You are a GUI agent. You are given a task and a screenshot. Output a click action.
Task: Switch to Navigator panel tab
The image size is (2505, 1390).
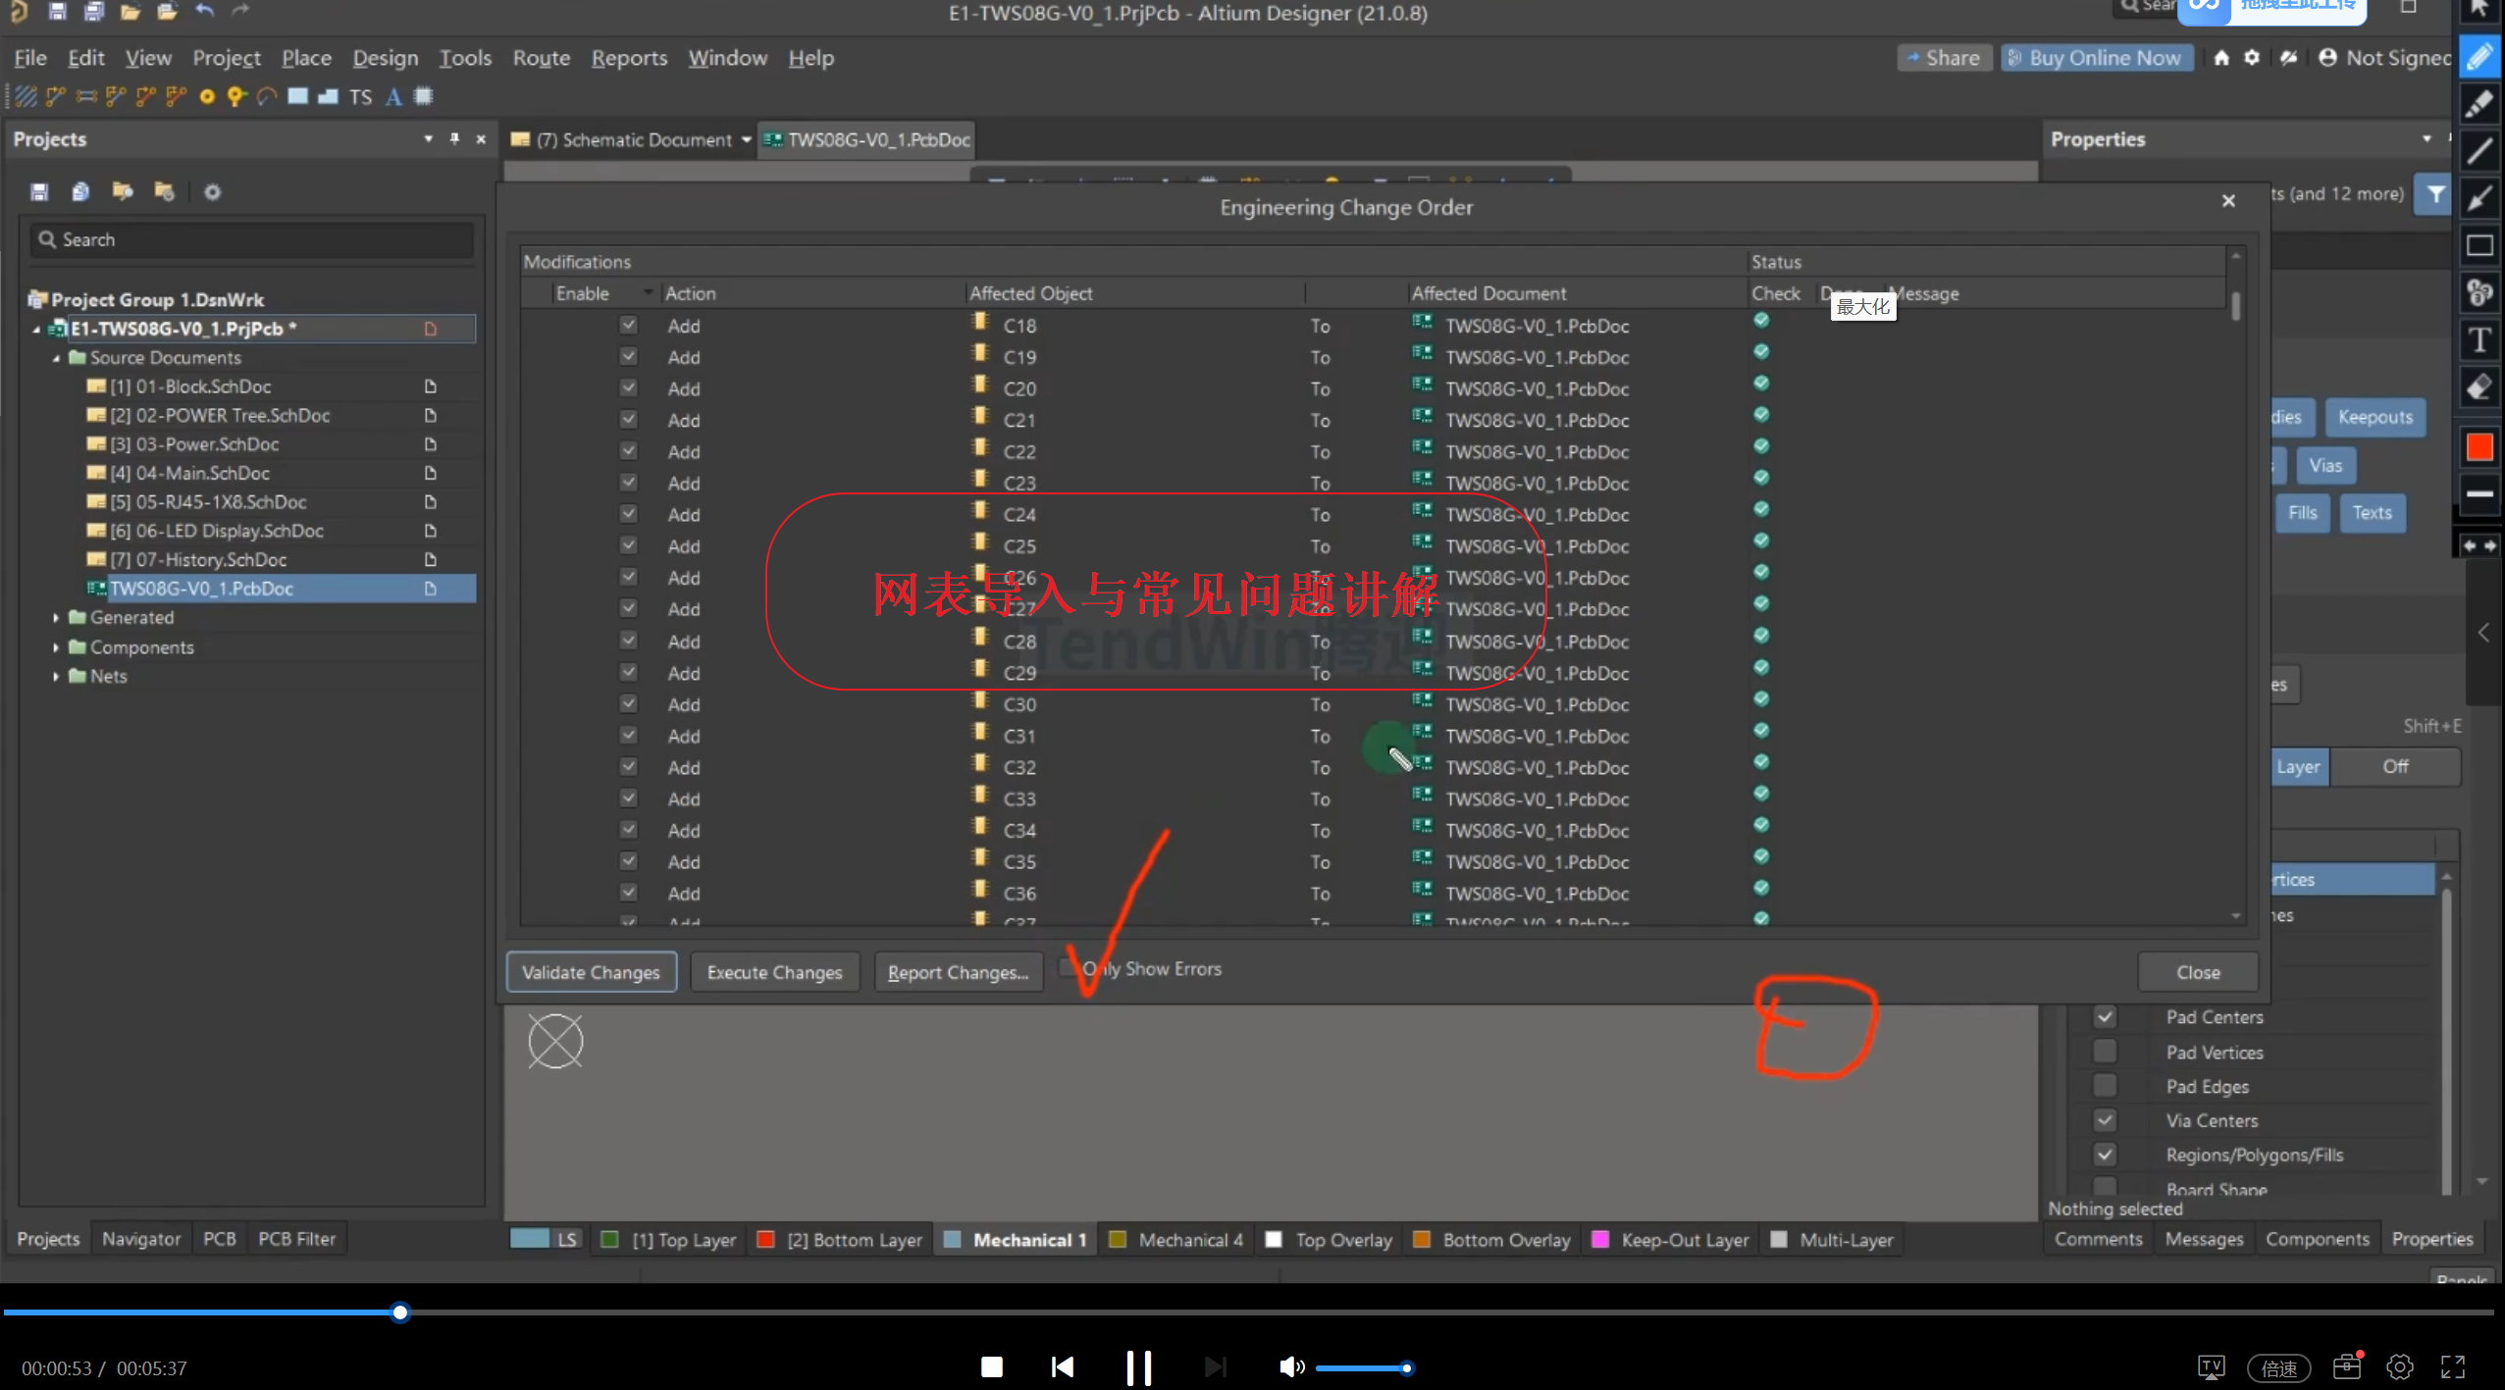point(141,1239)
